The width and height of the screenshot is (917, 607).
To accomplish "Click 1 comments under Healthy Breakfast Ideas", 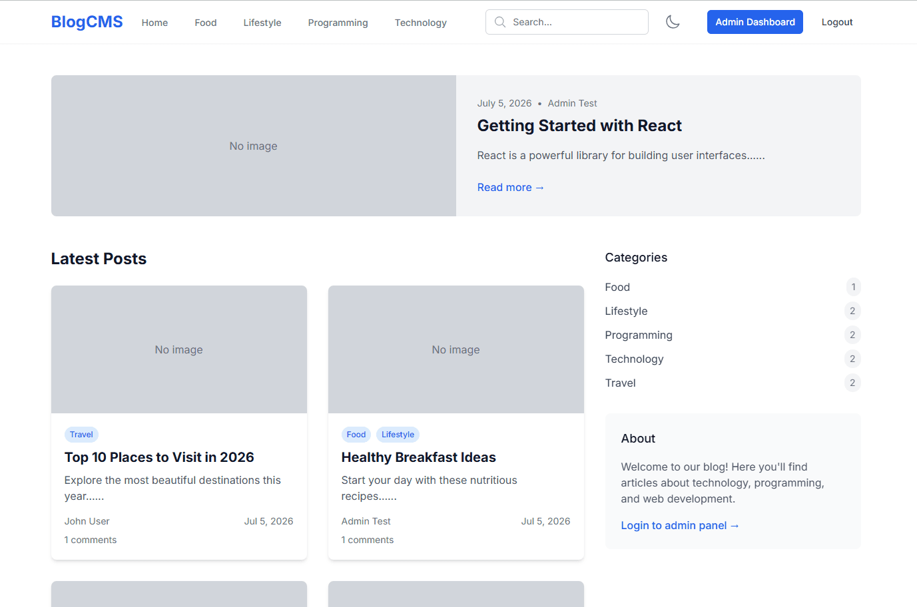I will pyautogui.click(x=368, y=540).
